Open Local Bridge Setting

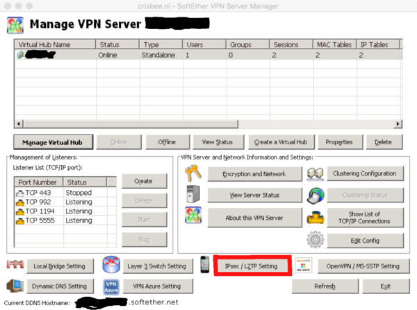pyautogui.click(x=60, y=266)
